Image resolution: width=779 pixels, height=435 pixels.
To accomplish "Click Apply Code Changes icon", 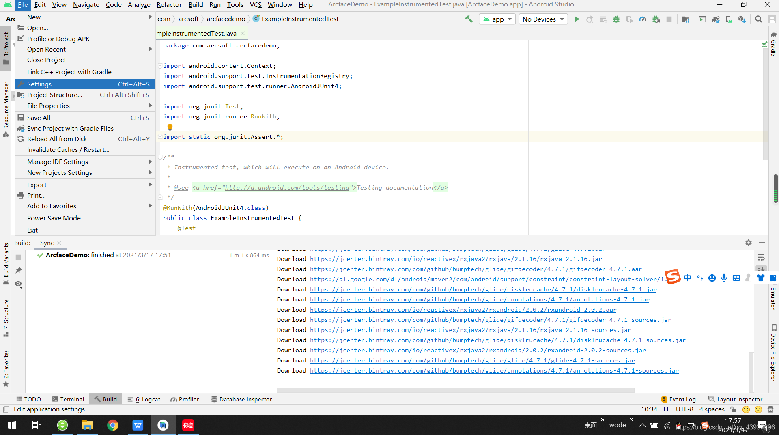I will pyautogui.click(x=603, y=19).
